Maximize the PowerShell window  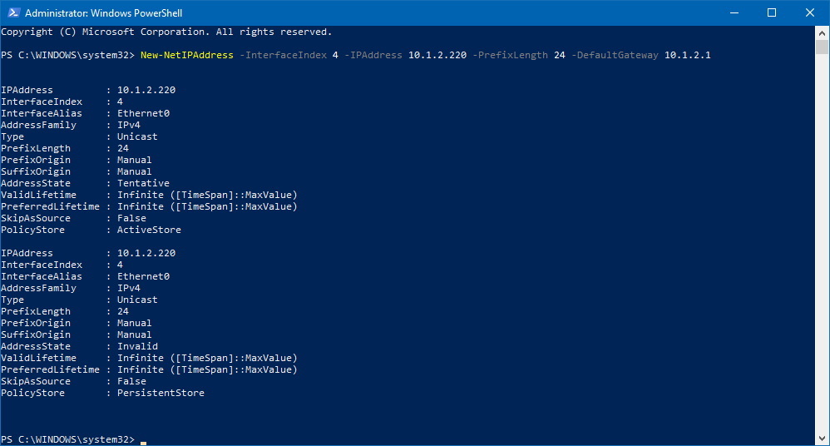click(x=772, y=12)
